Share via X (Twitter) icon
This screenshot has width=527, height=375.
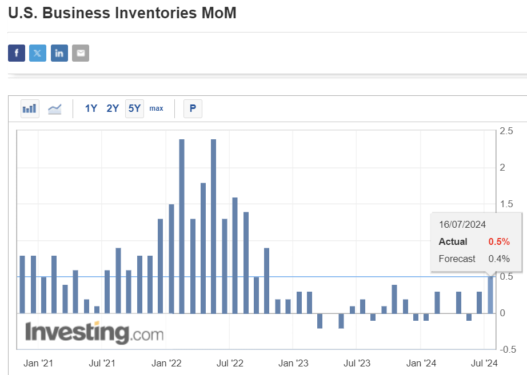[x=38, y=53]
